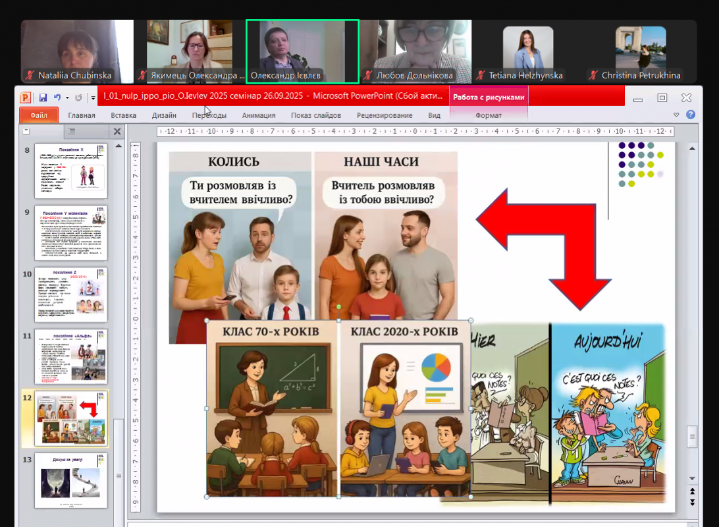Go to next slide using double down arrows
The width and height of the screenshot is (719, 527).
(692, 502)
